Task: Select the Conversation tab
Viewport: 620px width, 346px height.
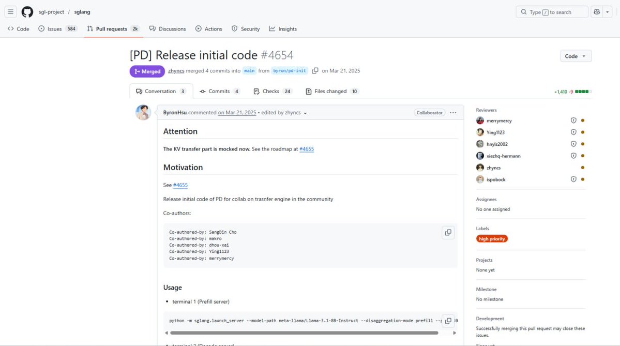Action: [x=161, y=92]
